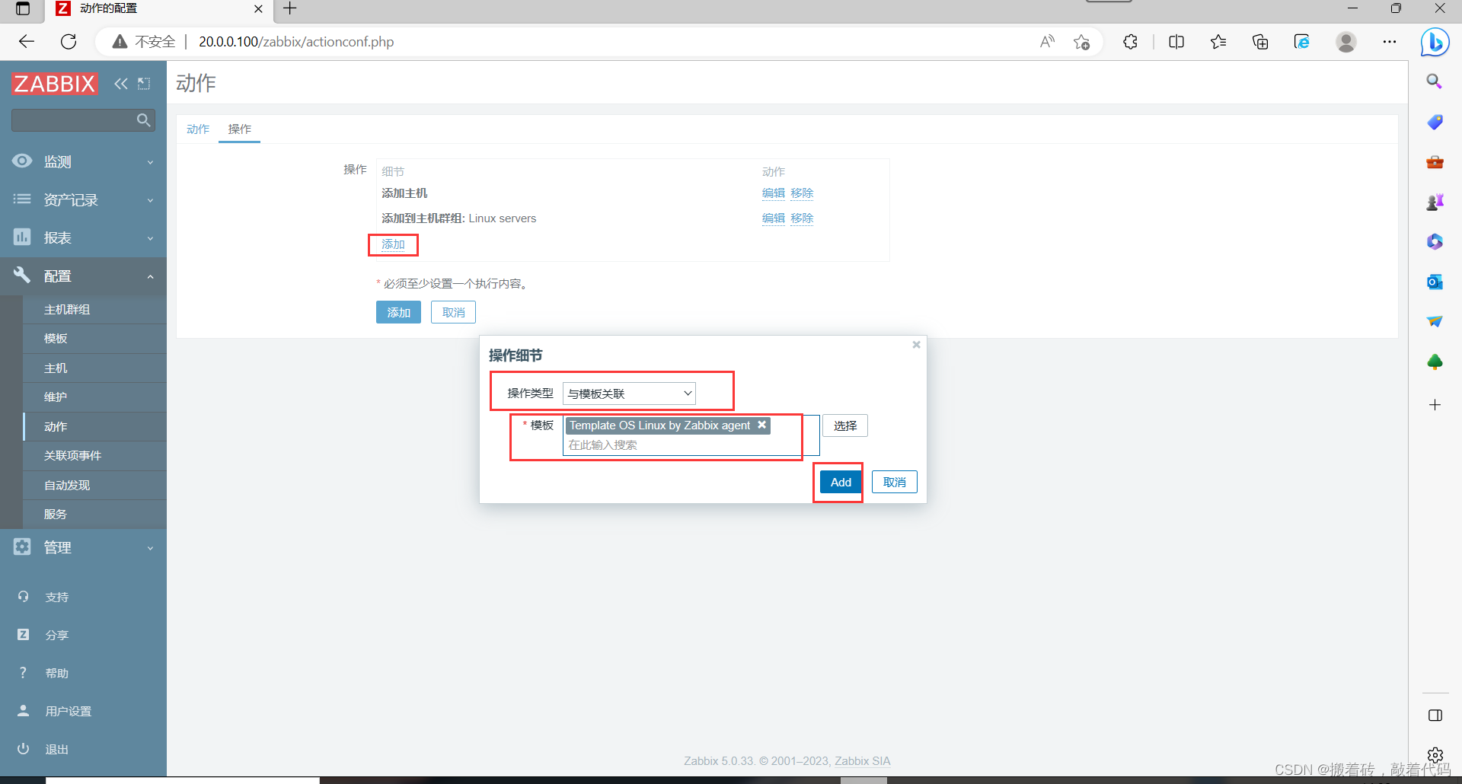Image resolution: width=1462 pixels, height=784 pixels.
Task: Open 模板 templates page
Action: [56, 338]
